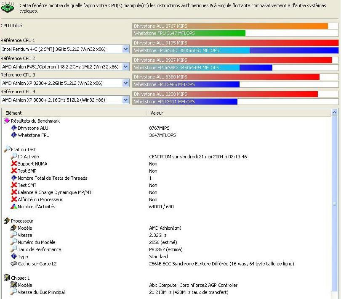Click the CPU chip icon at top
This screenshot has height=299, width=341.
click(x=8, y=7)
